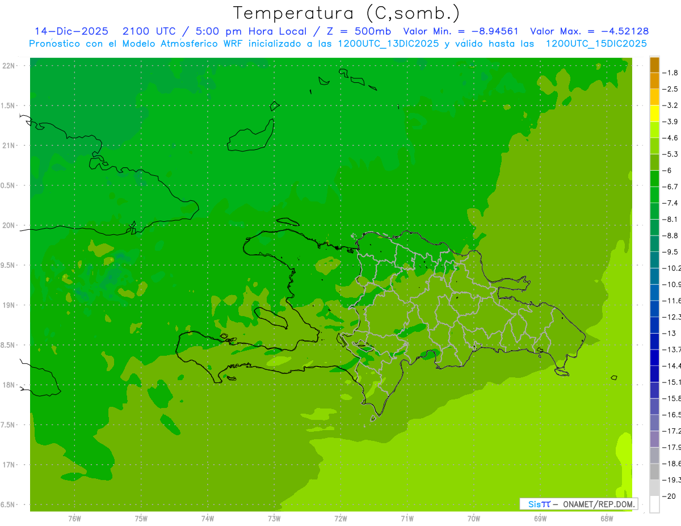This screenshot has height=526, width=681.
Task: Click the '1200UTC_15DIC2025' valid-until time
Action: [596, 44]
